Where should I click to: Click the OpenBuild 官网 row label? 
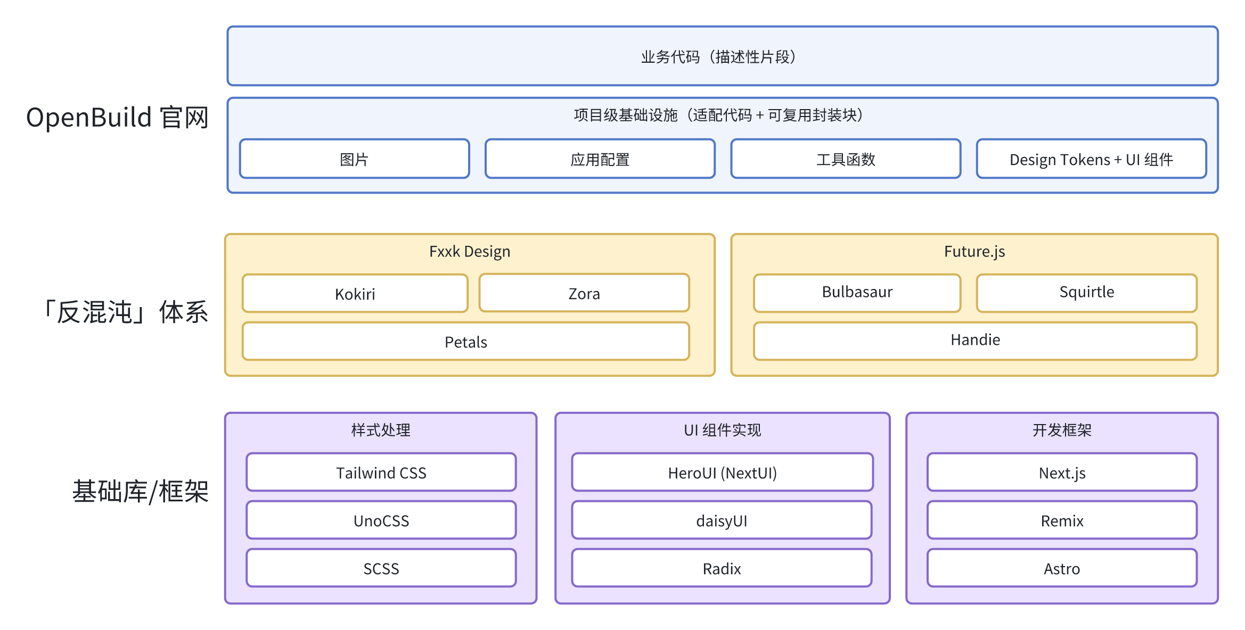point(117,117)
